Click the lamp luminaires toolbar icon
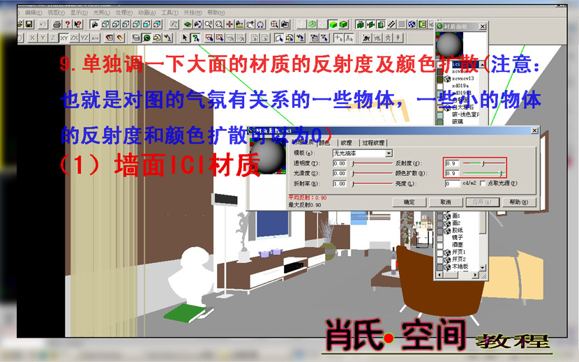The width and height of the screenshot is (579, 362). click(x=168, y=38)
